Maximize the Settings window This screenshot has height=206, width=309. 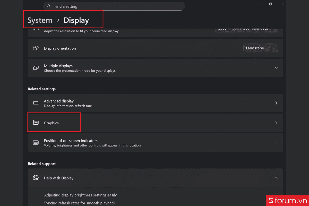tap(271, 4)
